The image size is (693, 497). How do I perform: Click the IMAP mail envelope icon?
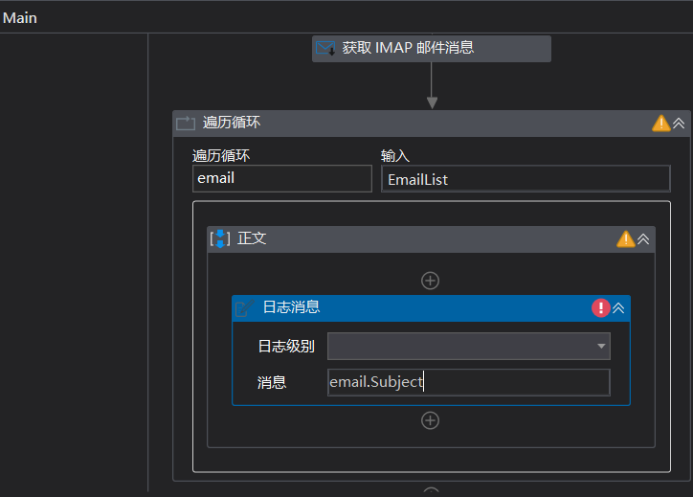click(325, 48)
